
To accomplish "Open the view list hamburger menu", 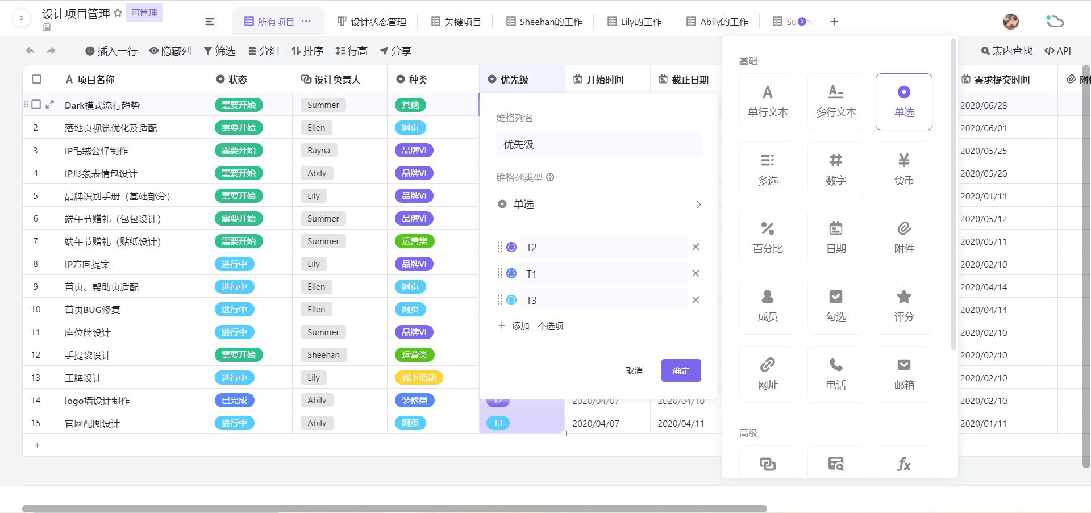I will coord(210,21).
